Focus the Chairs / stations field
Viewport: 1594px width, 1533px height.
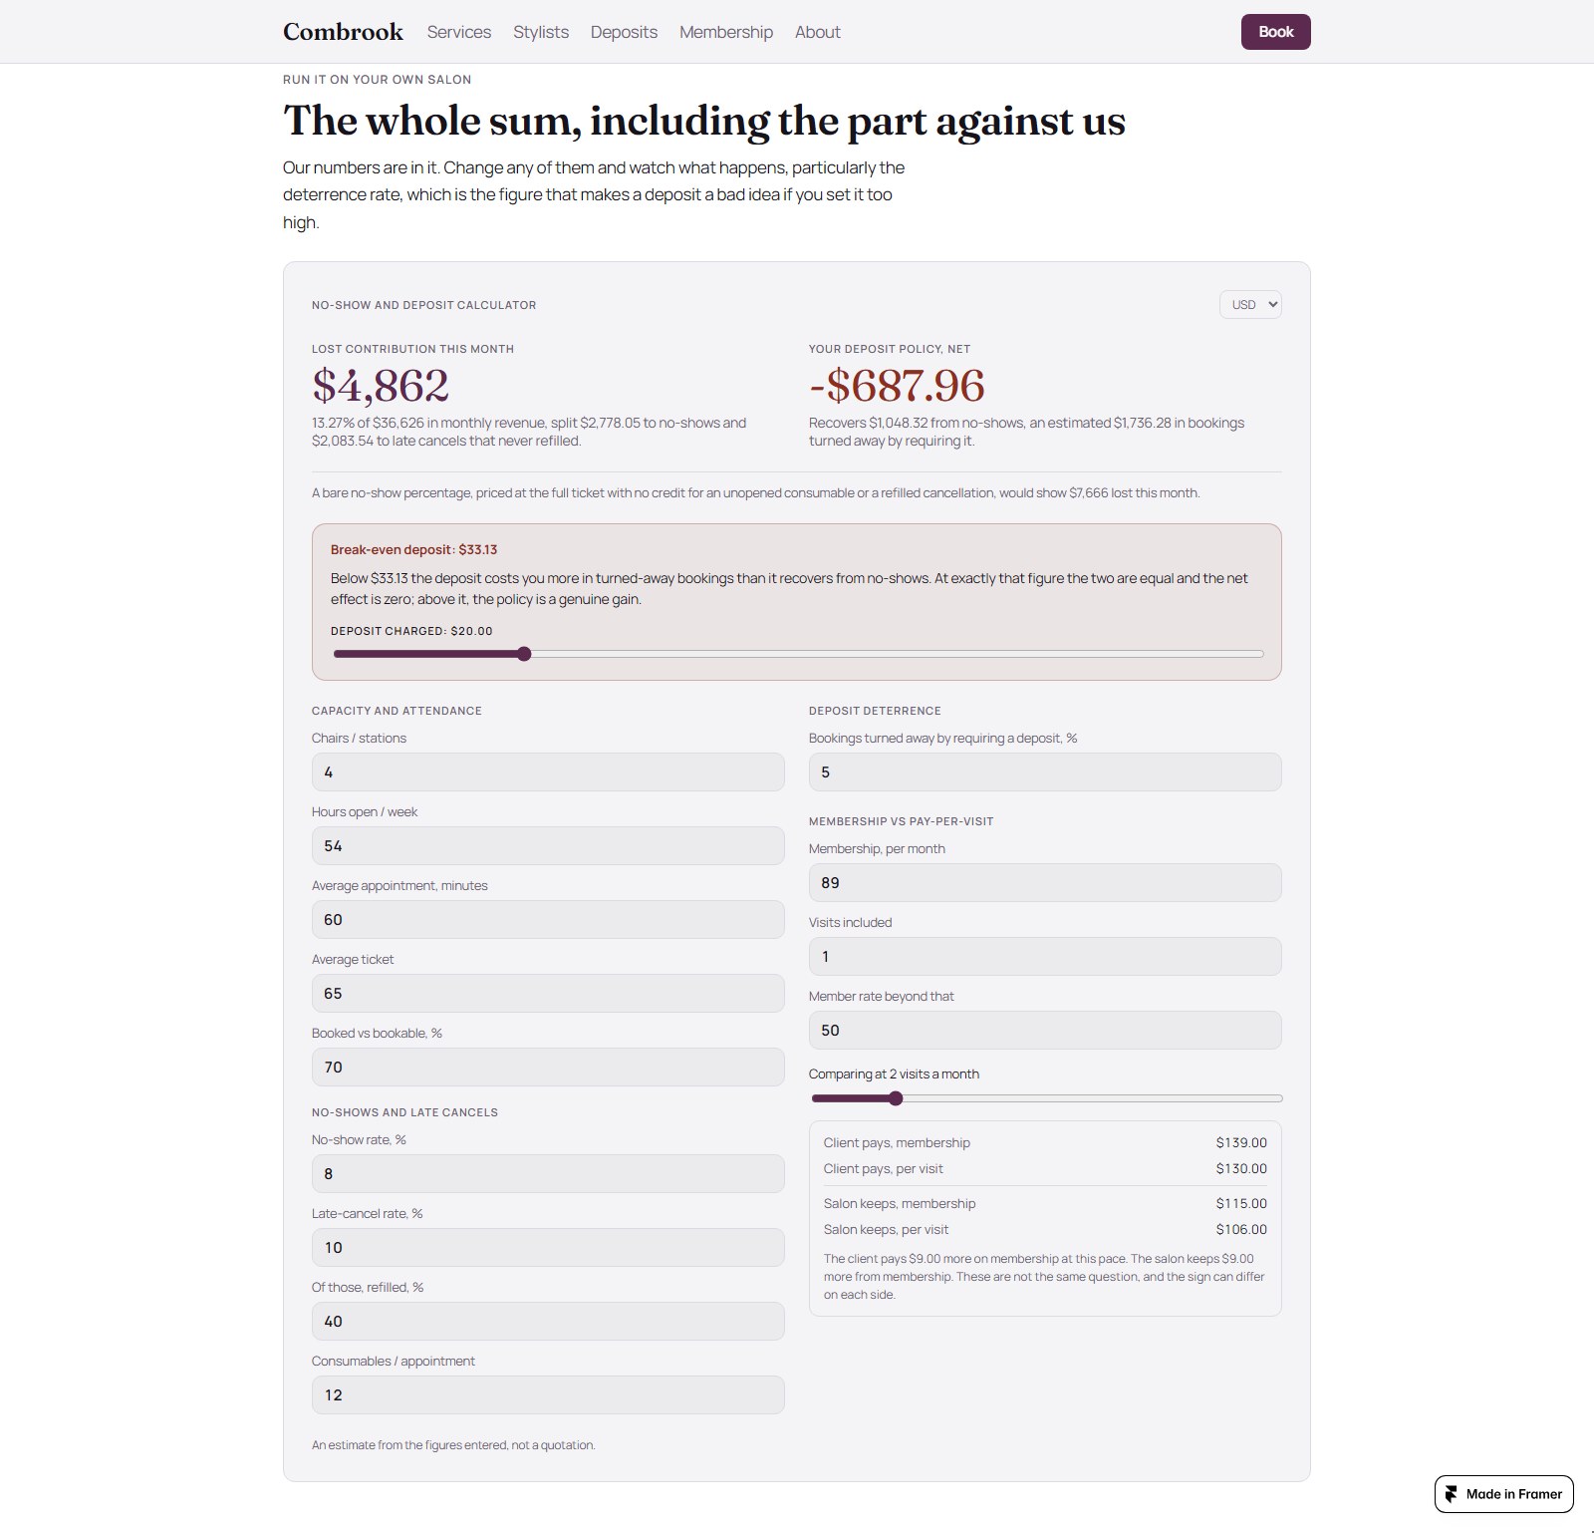tap(548, 772)
